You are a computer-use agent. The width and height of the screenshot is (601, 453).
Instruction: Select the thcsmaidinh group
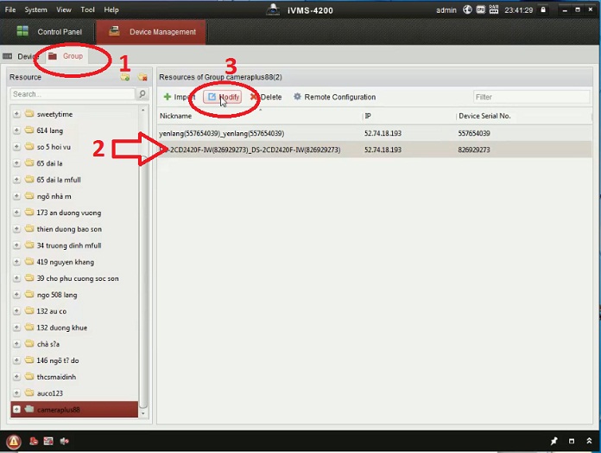[57, 377]
